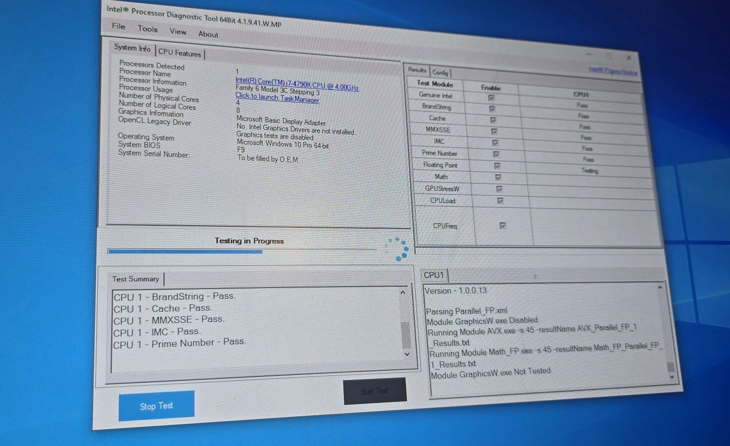Open the About menu
730x446 pixels.
(208, 34)
